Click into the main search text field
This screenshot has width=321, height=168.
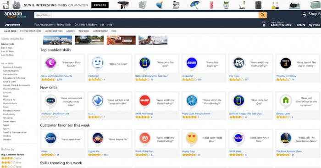(155, 15)
